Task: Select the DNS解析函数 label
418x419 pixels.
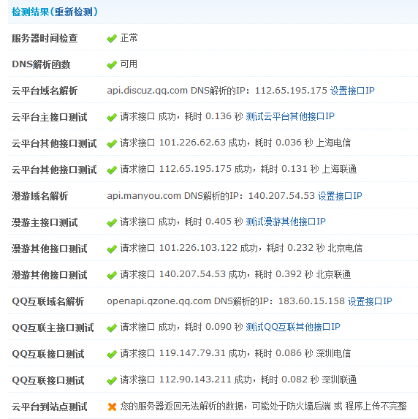Action: [x=41, y=64]
